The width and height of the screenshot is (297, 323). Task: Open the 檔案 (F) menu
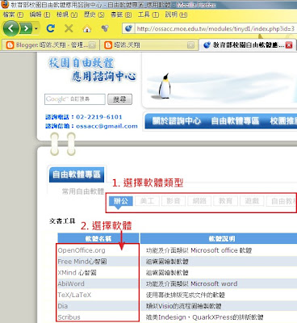point(13,15)
